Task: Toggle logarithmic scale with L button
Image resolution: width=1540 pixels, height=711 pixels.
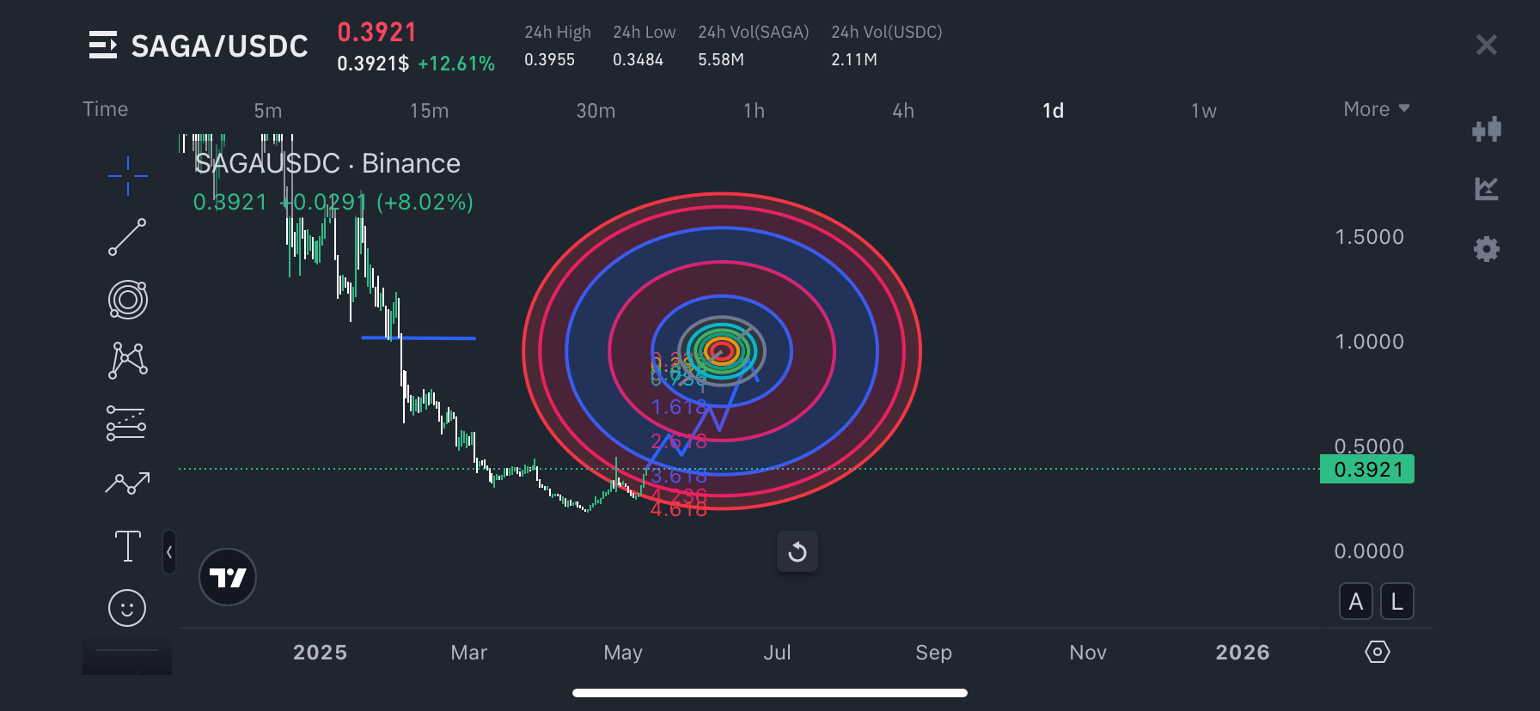Action: click(x=1396, y=601)
